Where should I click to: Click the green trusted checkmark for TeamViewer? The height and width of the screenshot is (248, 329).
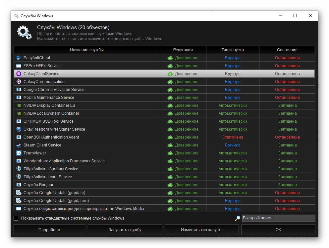(x=170, y=153)
